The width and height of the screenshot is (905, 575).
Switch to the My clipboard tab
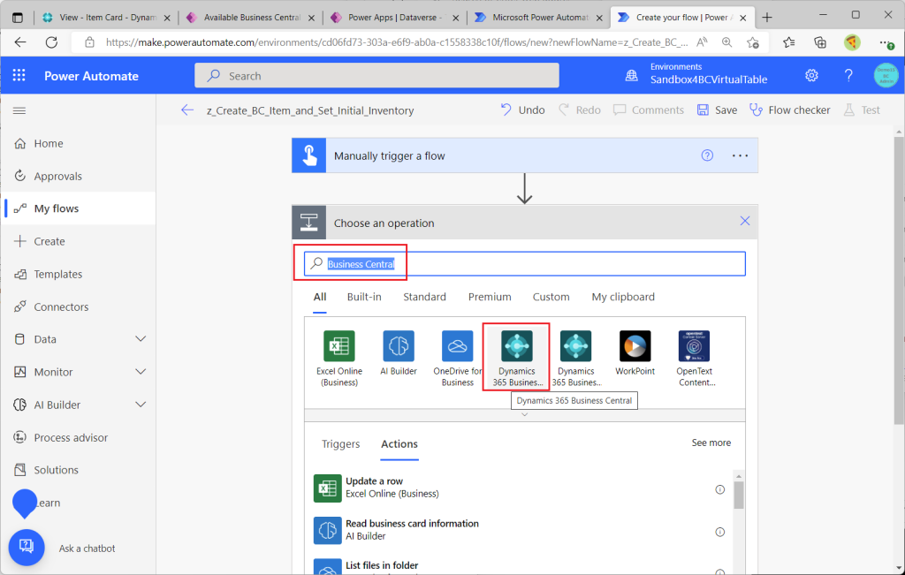[x=623, y=297]
